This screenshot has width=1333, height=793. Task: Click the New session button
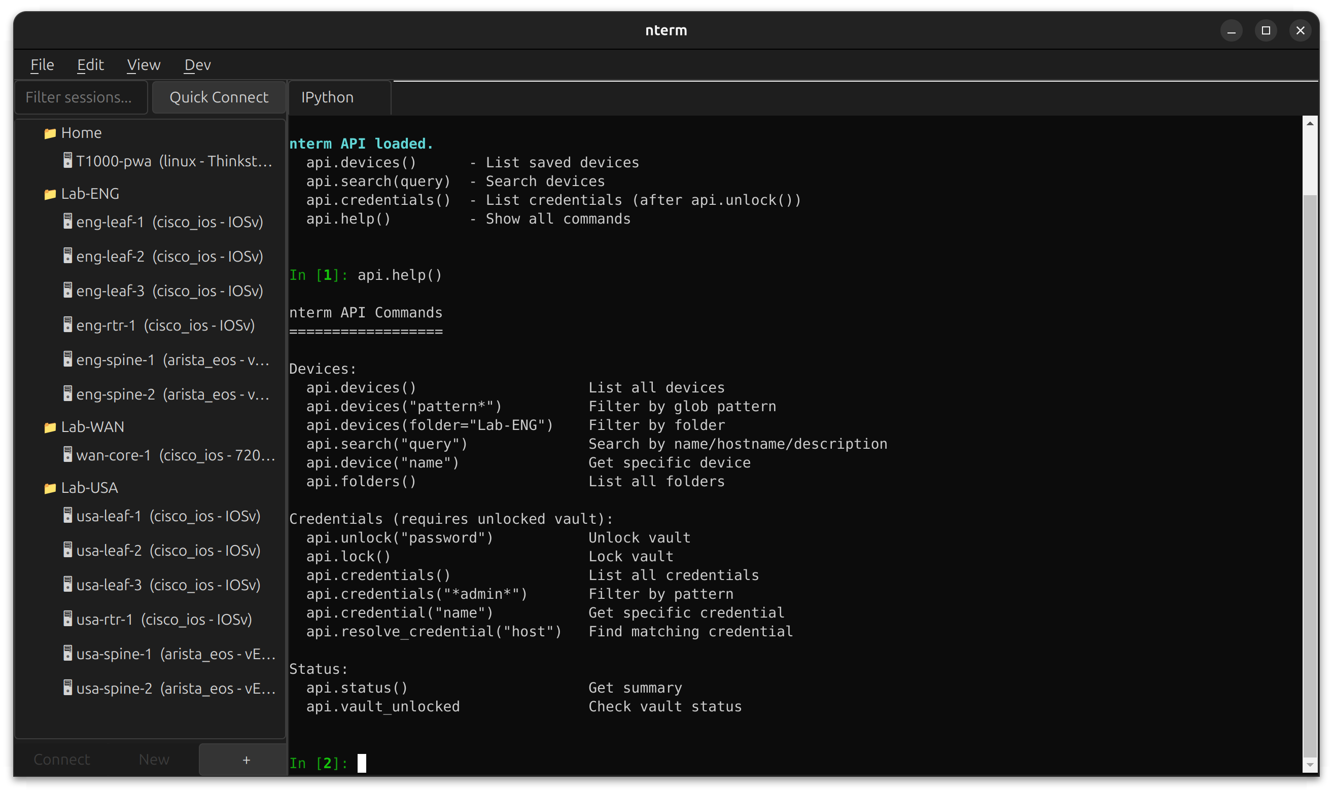point(153,759)
